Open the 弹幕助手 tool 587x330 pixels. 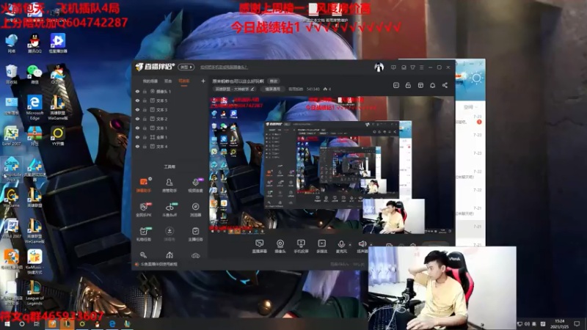click(x=143, y=186)
